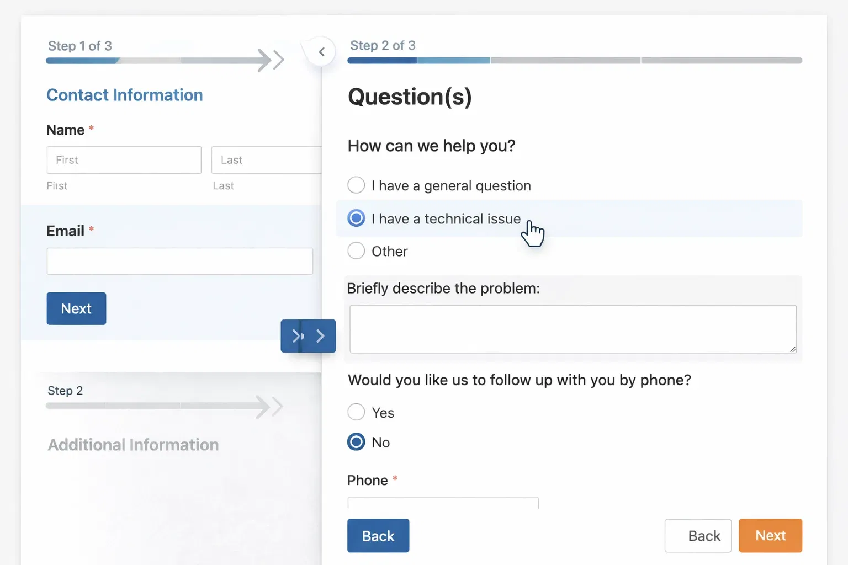Click the single right chevron arrow button

tap(321, 335)
